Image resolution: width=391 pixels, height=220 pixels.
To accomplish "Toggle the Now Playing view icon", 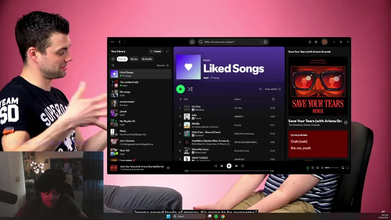I will [x=308, y=168].
